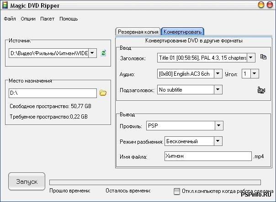Close the Magic DVD Ripper window
276x202 pixels.
click(x=270, y=5)
